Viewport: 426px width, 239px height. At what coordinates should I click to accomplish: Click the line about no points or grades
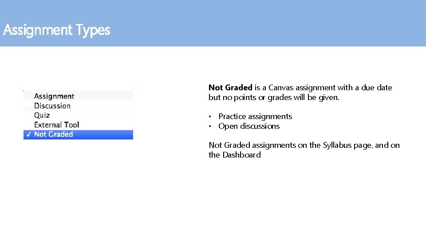[274, 97]
